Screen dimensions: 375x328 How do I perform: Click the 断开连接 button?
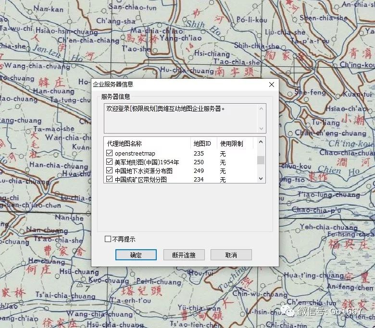point(184,255)
